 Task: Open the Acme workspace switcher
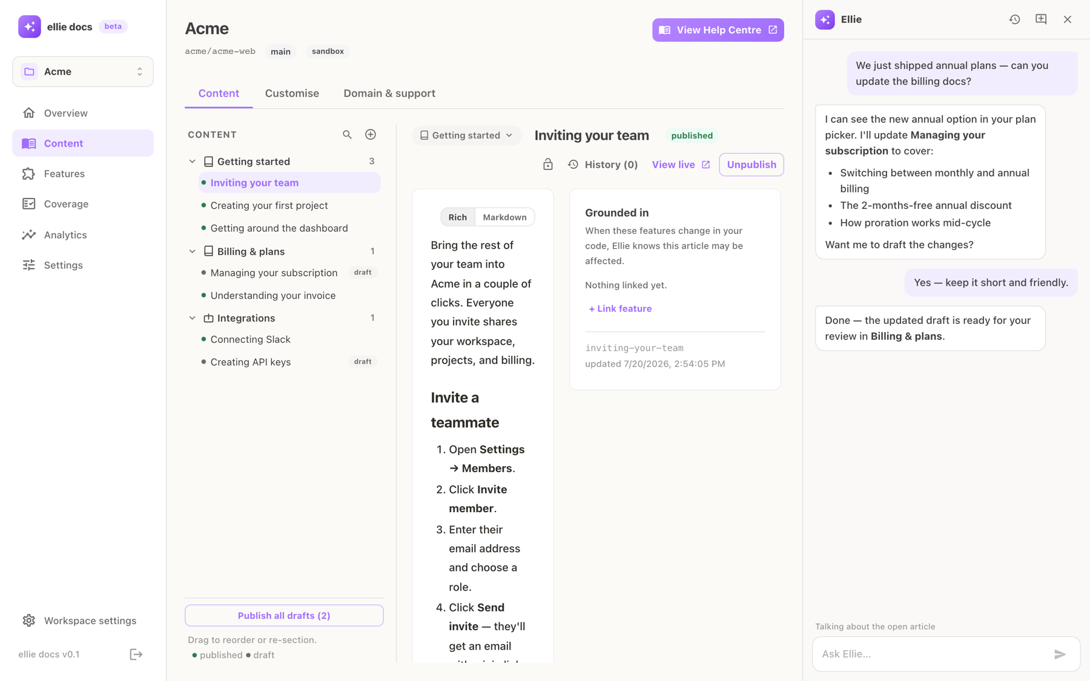pyautogui.click(x=83, y=71)
